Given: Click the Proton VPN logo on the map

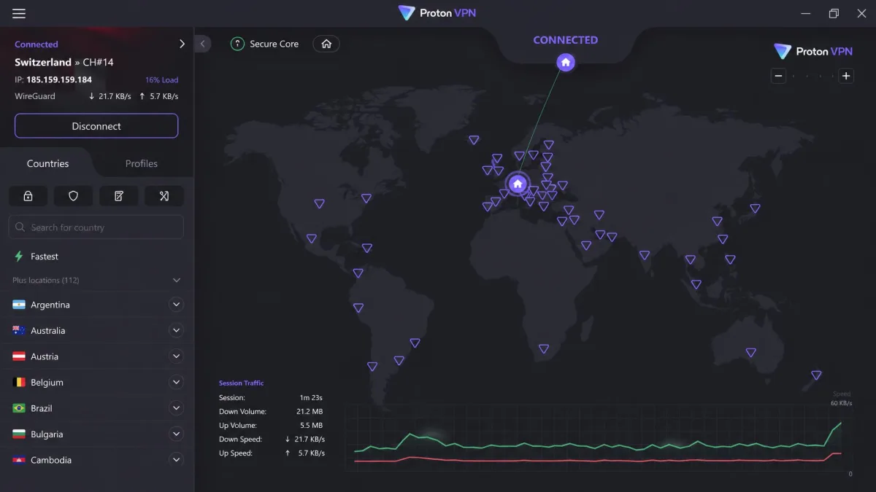Looking at the screenshot, I should pyautogui.click(x=813, y=51).
